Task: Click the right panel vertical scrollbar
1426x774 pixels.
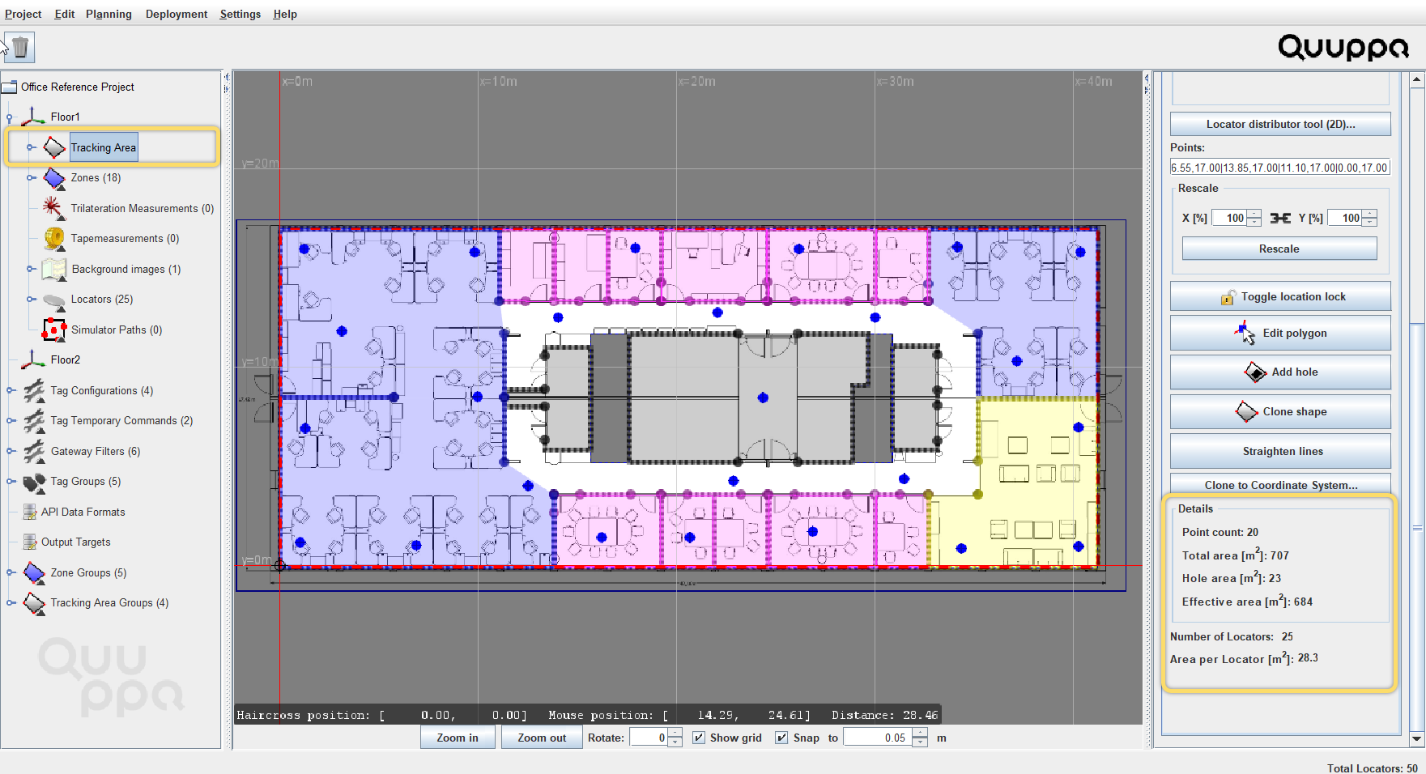Action: (x=1417, y=528)
